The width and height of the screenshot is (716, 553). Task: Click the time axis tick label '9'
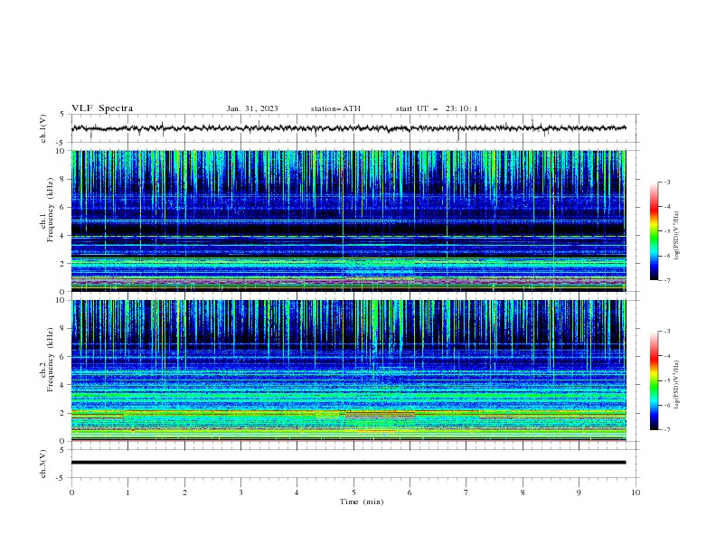[x=579, y=492]
